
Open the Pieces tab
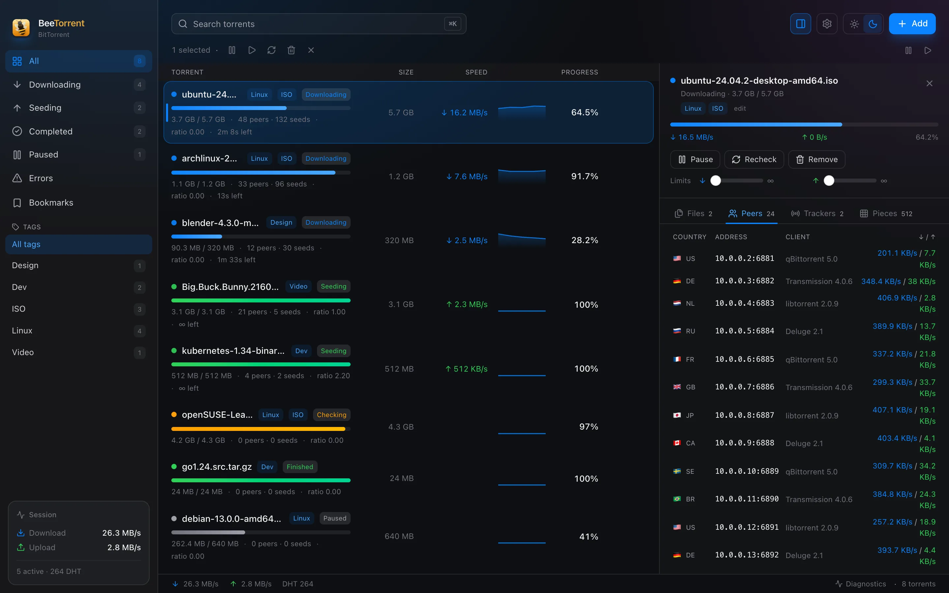tap(886, 213)
